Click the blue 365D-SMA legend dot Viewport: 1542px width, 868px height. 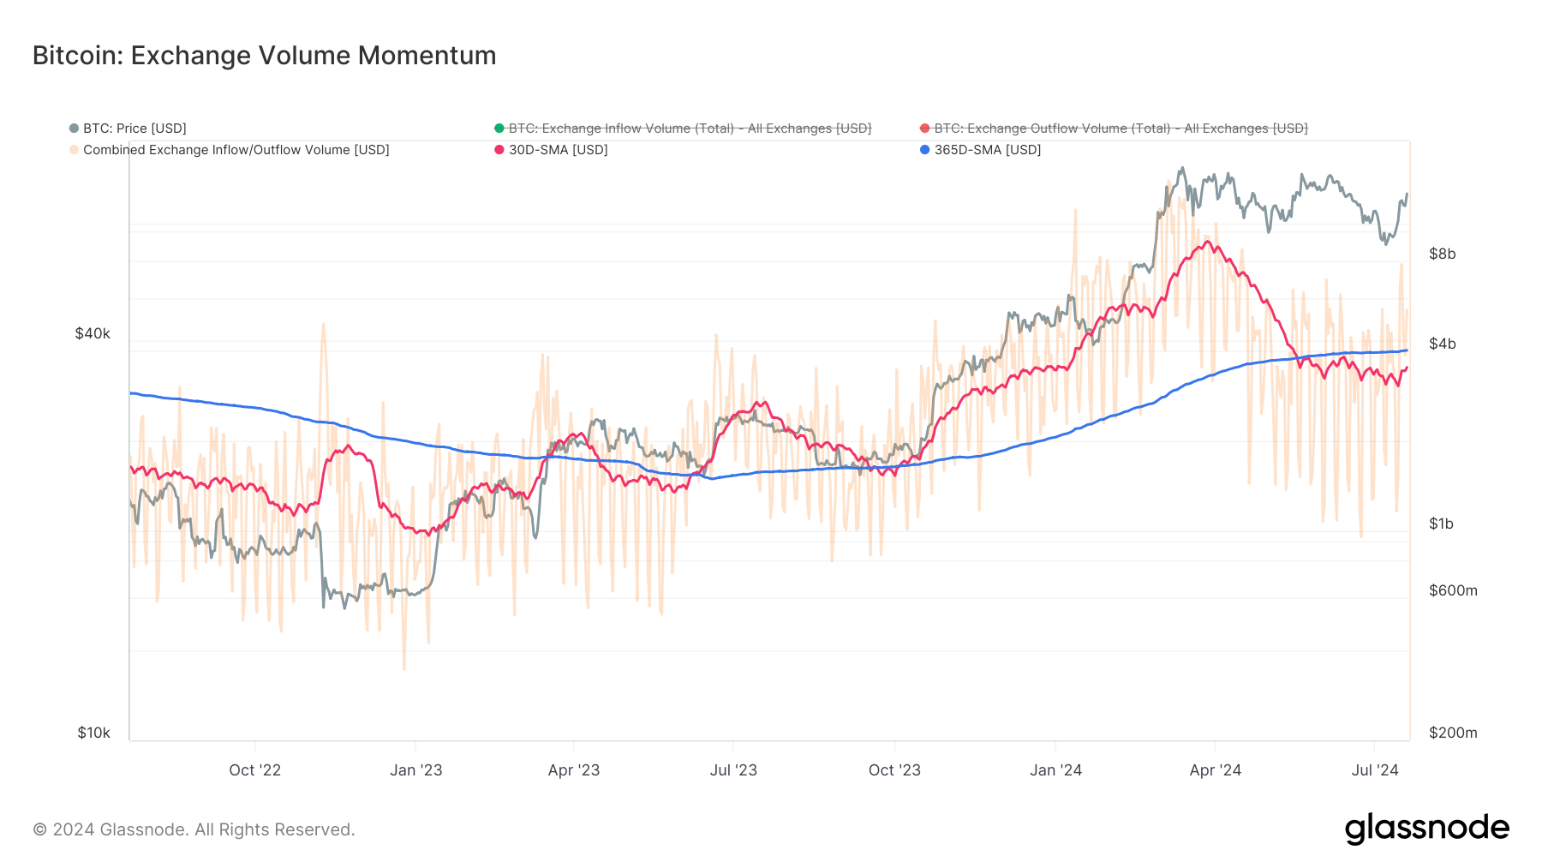coord(924,150)
